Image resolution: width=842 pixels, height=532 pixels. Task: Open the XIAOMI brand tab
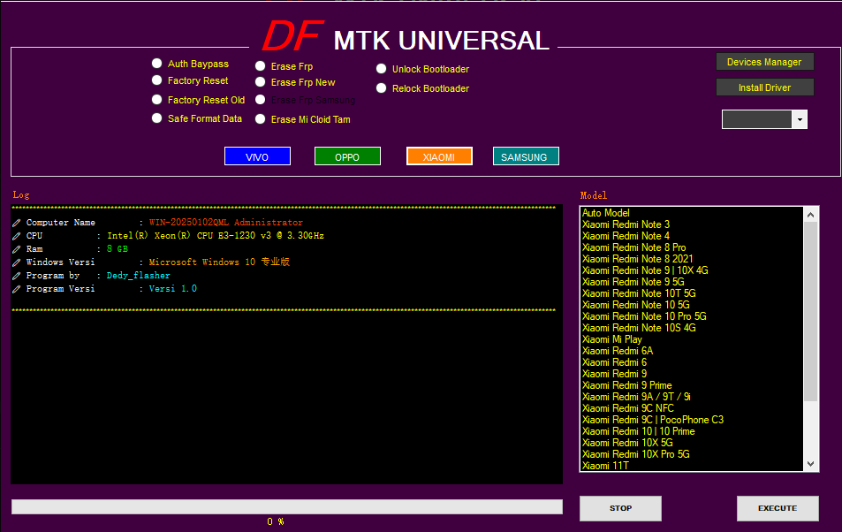point(439,156)
